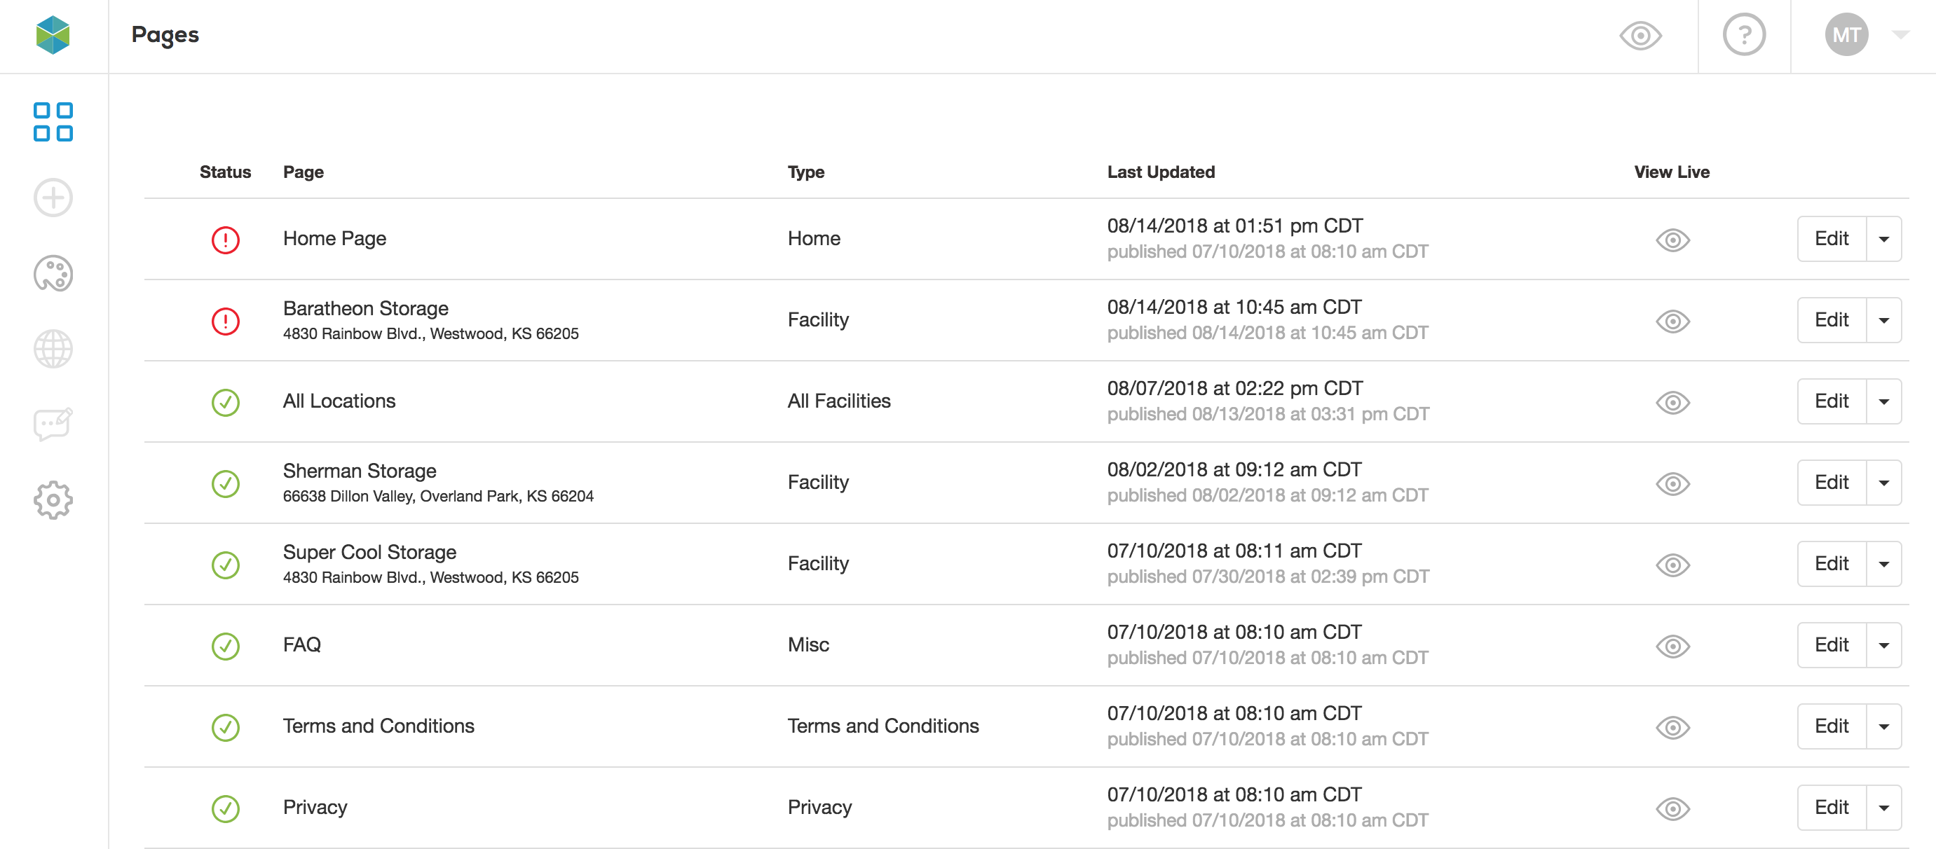This screenshot has width=1936, height=849.
Task: Click Edit button for Privacy page
Action: click(x=1832, y=807)
